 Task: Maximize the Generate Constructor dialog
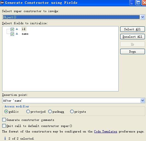point(138,3)
